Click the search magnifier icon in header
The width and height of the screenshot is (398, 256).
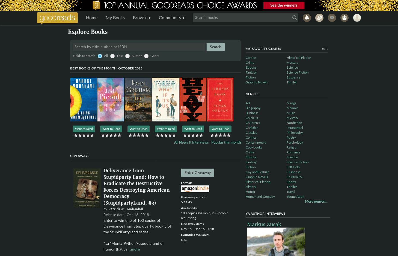(x=295, y=18)
